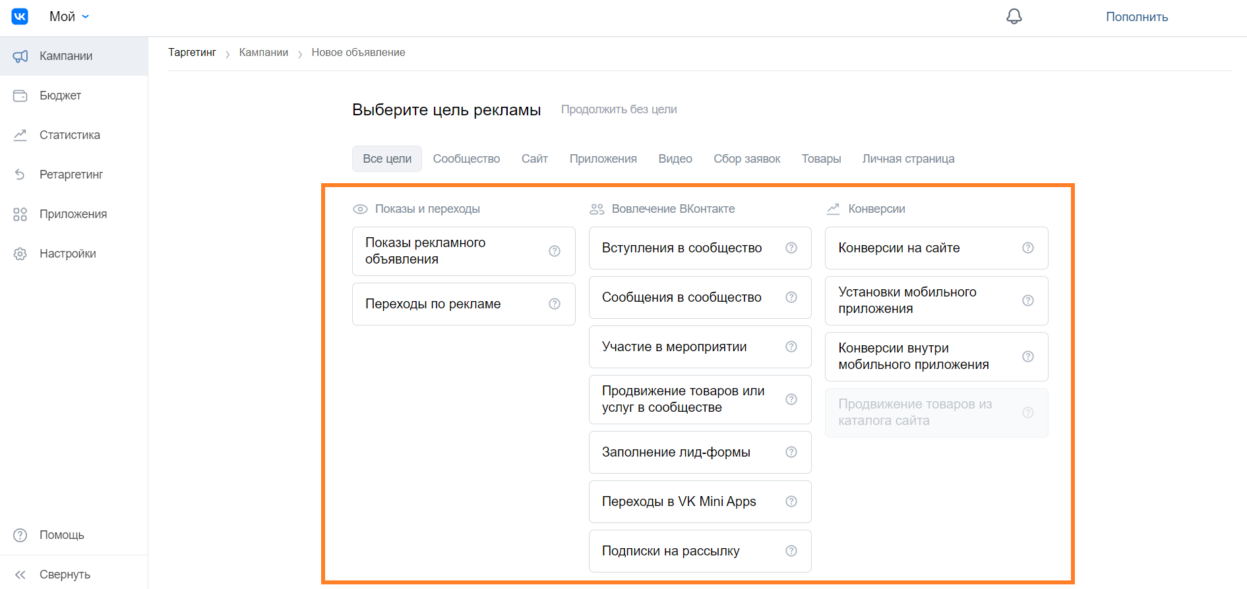Viewport: 1247px width, 589px height.
Task: Show help for Конверсии внутри мобильного приложения
Action: point(1028,356)
